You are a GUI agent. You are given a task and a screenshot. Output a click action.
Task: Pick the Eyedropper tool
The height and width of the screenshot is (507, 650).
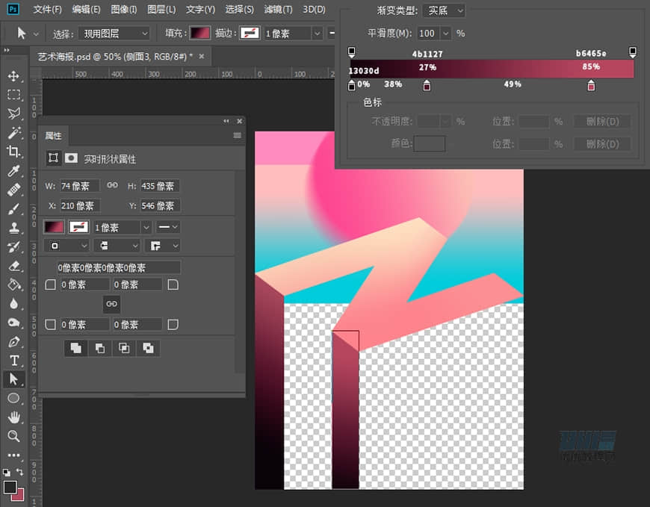coord(13,171)
